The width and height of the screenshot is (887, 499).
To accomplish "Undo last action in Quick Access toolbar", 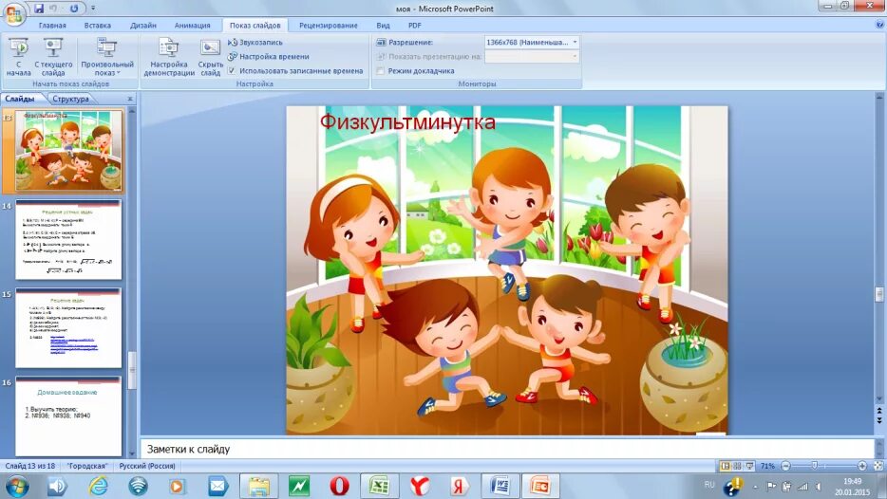I will tap(54, 9).
